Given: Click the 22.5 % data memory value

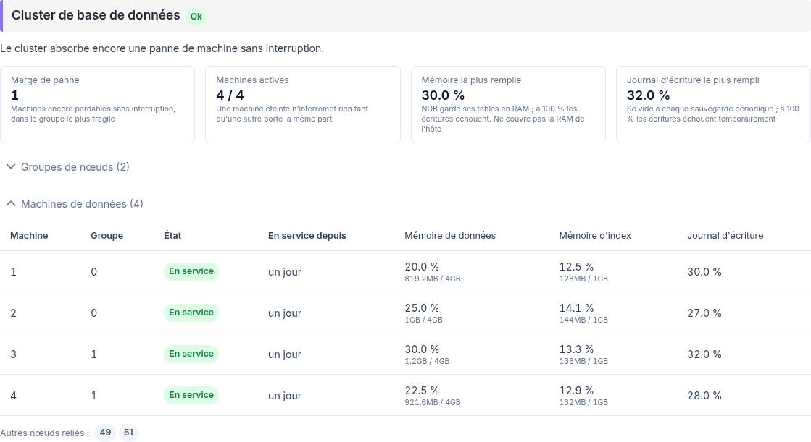Looking at the screenshot, I should point(422,391).
